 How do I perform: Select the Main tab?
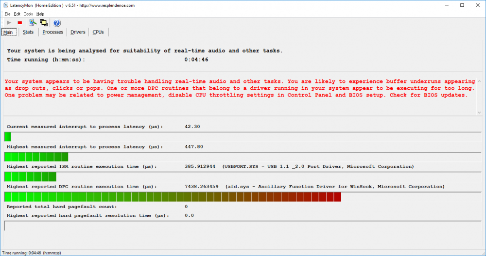pos(8,32)
